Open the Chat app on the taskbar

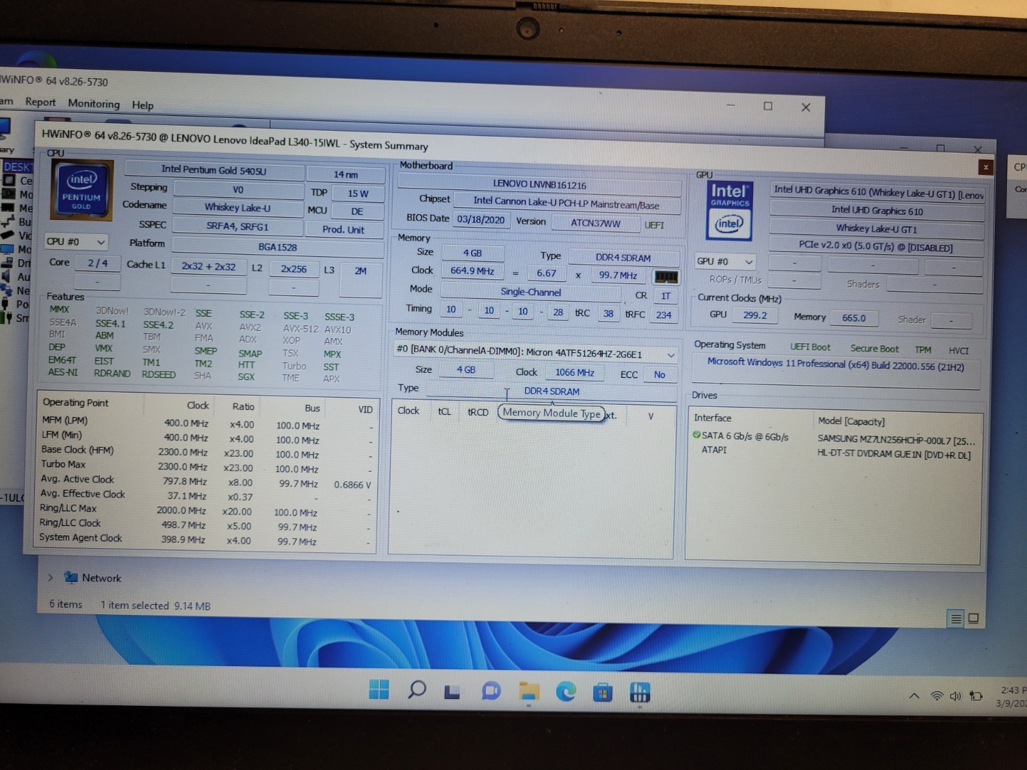(x=491, y=691)
